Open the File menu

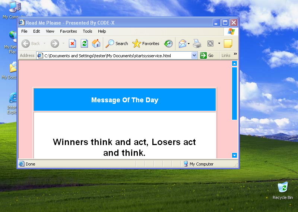(x=24, y=31)
